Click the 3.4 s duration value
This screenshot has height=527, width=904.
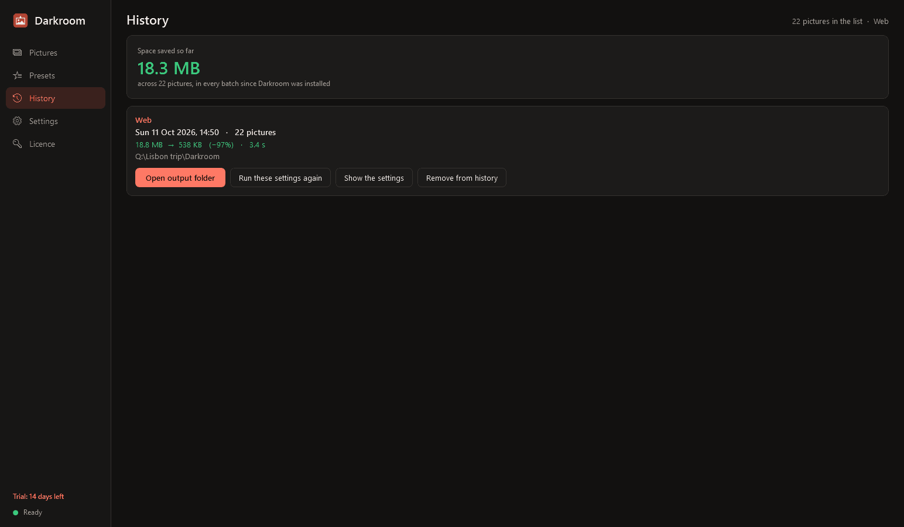pos(257,145)
